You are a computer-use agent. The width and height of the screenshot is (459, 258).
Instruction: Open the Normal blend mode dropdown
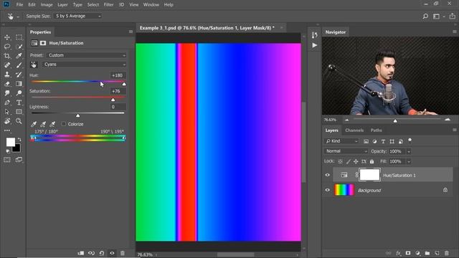(346, 151)
